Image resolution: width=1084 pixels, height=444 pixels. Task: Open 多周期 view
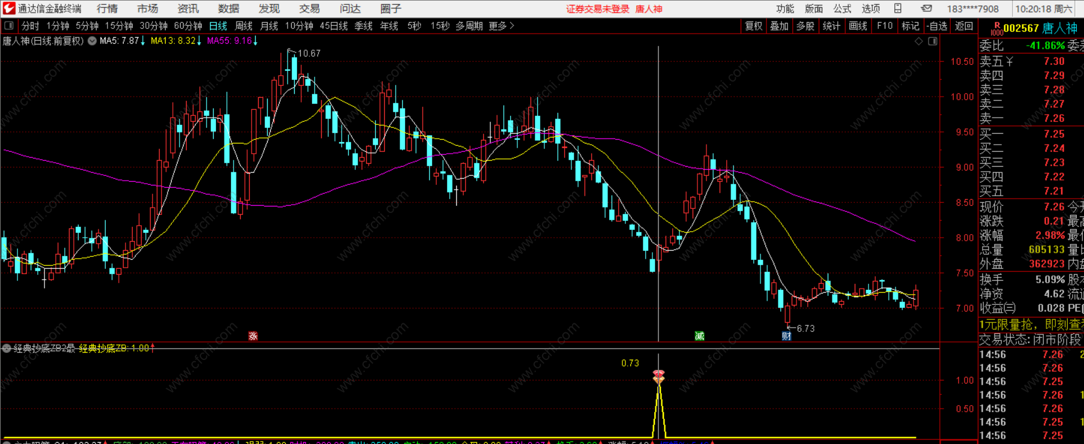coord(469,26)
